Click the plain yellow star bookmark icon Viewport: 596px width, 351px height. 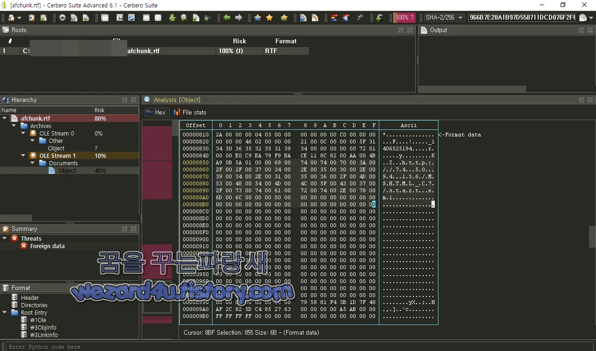269,18
